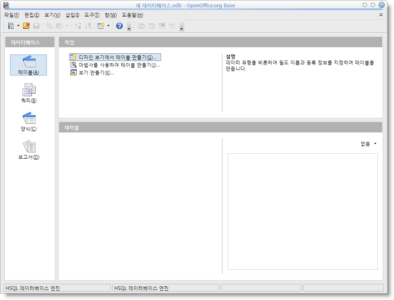Click the Open file folder icon
The image size is (394, 300).
click(26, 25)
